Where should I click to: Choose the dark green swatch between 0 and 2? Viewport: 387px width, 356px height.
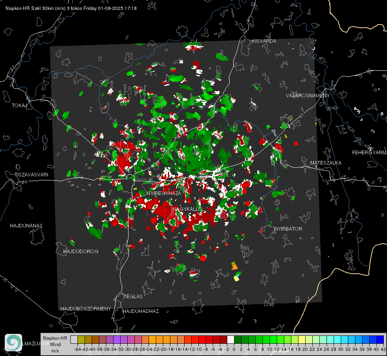click(x=238, y=339)
